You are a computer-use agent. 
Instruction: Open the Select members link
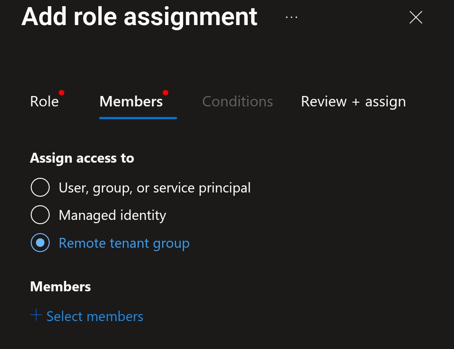95,316
